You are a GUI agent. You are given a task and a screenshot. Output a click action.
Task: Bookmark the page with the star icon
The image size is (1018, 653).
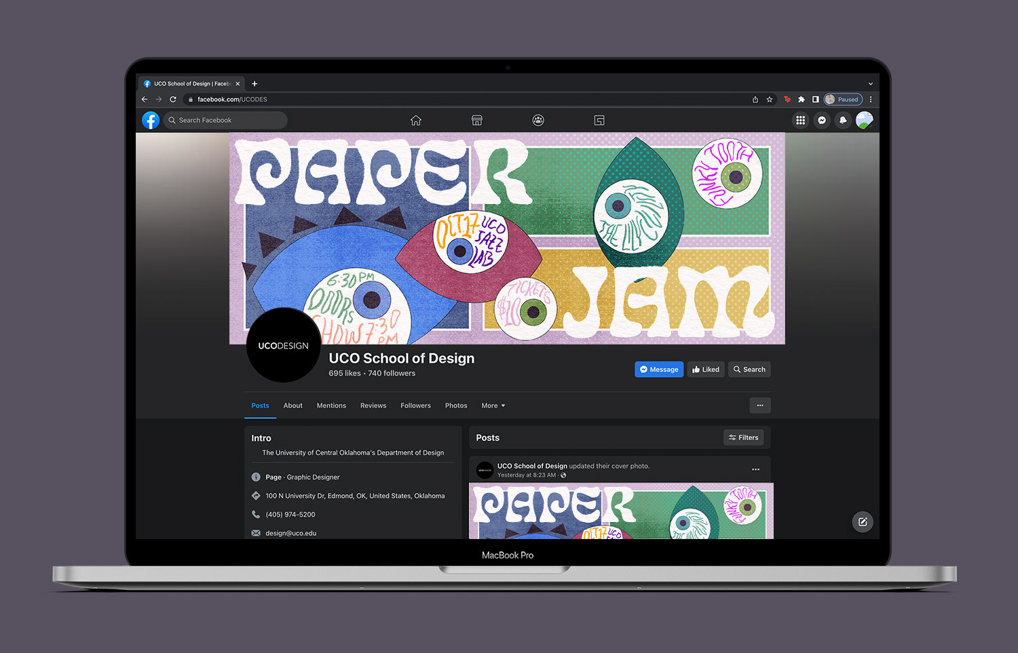[770, 99]
